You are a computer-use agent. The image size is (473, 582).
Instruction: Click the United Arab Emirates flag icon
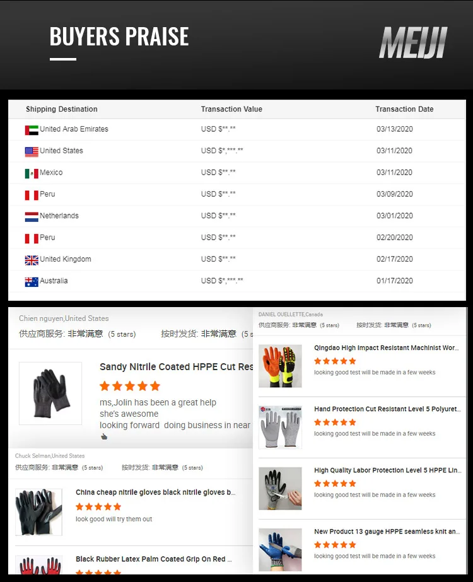(x=32, y=130)
